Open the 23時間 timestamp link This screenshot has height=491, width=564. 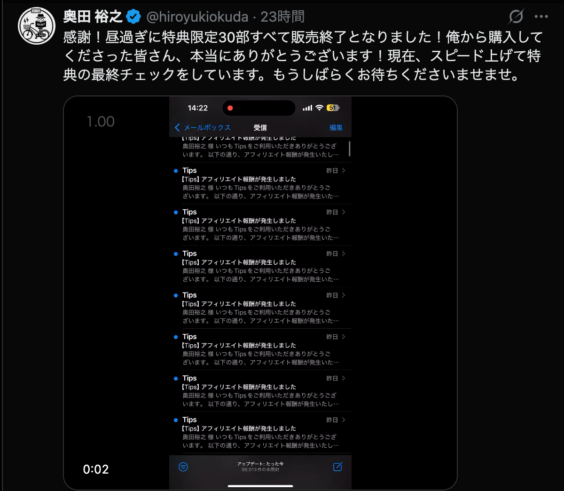click(282, 17)
